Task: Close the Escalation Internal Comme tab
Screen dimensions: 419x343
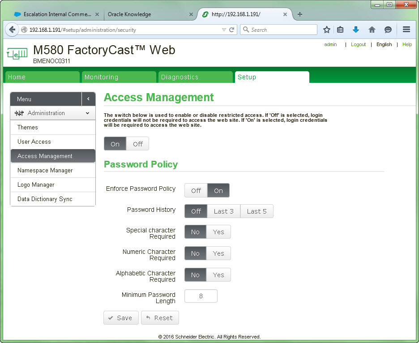Action: click(97, 14)
